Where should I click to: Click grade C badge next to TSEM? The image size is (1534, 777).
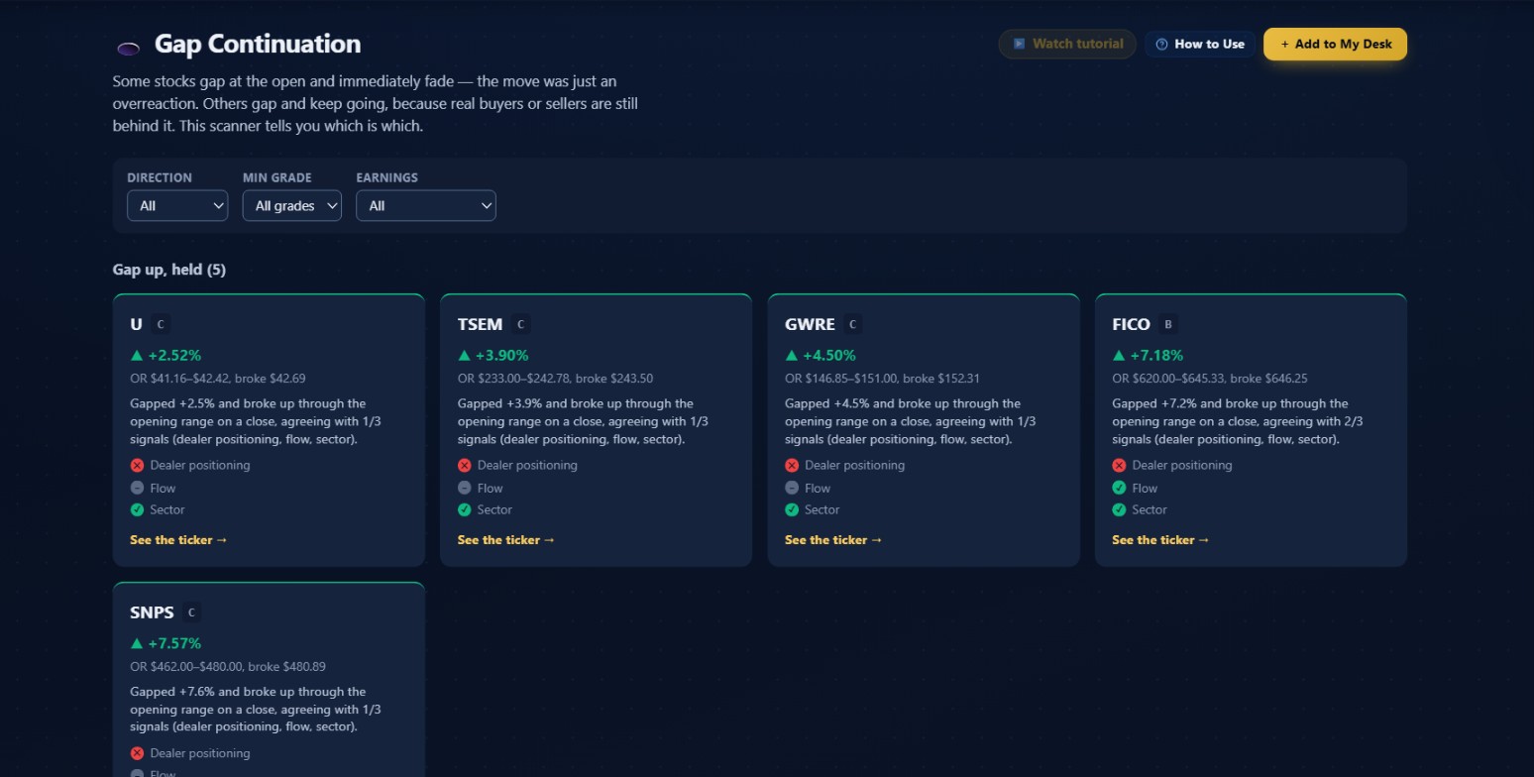(x=520, y=324)
